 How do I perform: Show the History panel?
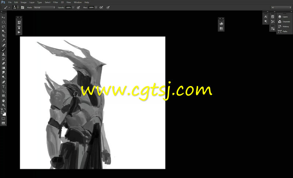pos(284,26)
